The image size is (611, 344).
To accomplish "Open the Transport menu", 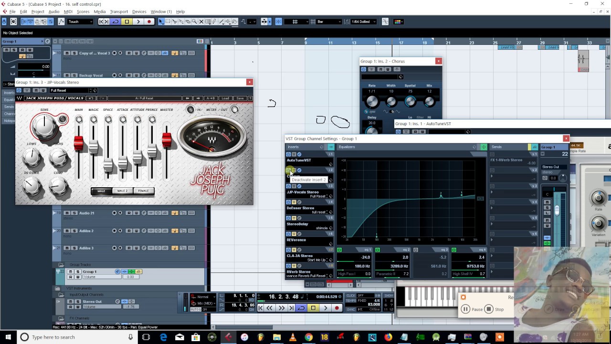I will 119,11.
